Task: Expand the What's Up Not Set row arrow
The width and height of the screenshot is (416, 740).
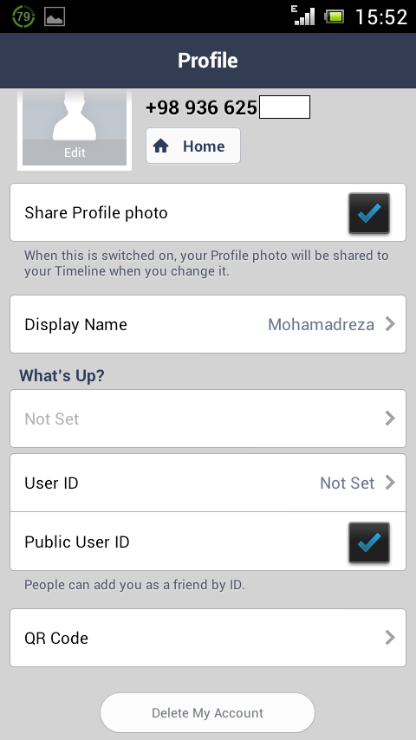Action: click(390, 419)
